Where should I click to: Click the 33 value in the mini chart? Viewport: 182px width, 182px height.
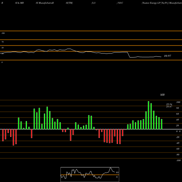tap(117, 173)
